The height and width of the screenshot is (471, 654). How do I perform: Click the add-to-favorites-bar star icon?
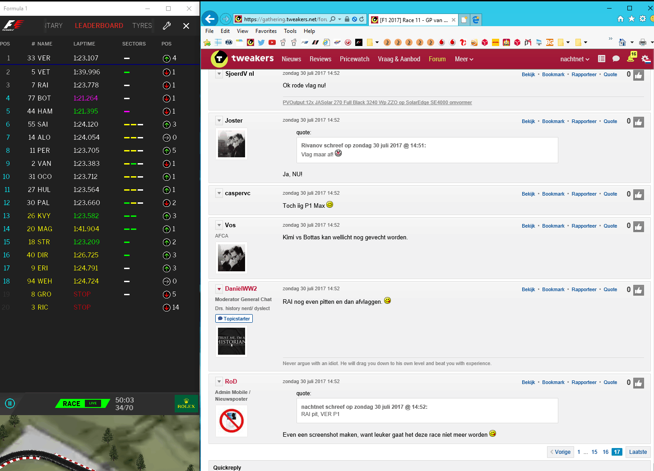[x=207, y=42]
